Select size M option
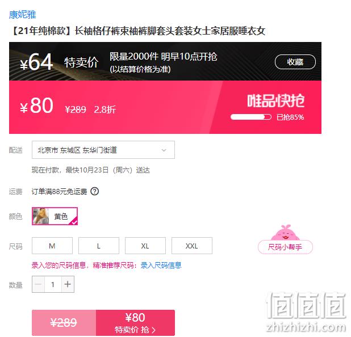 click(52, 246)
